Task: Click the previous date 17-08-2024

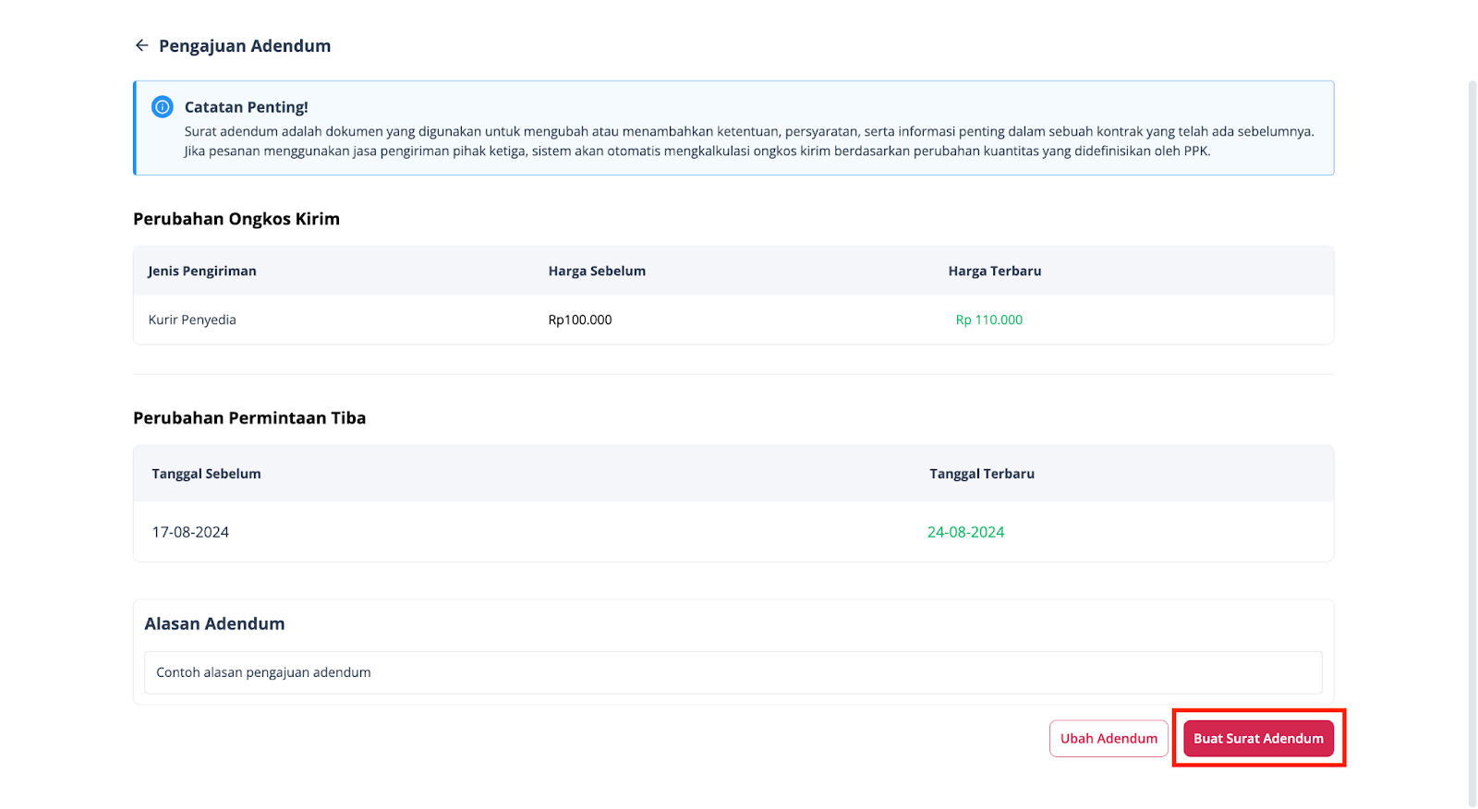Action: [190, 532]
